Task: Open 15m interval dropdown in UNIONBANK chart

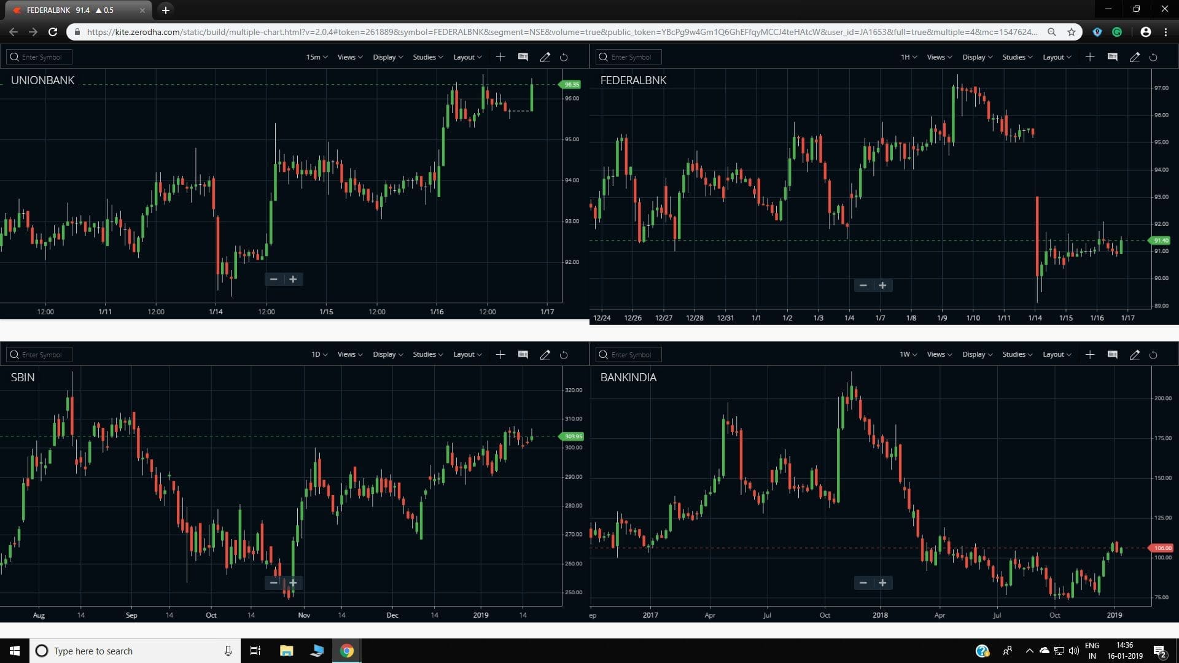Action: pyautogui.click(x=317, y=57)
